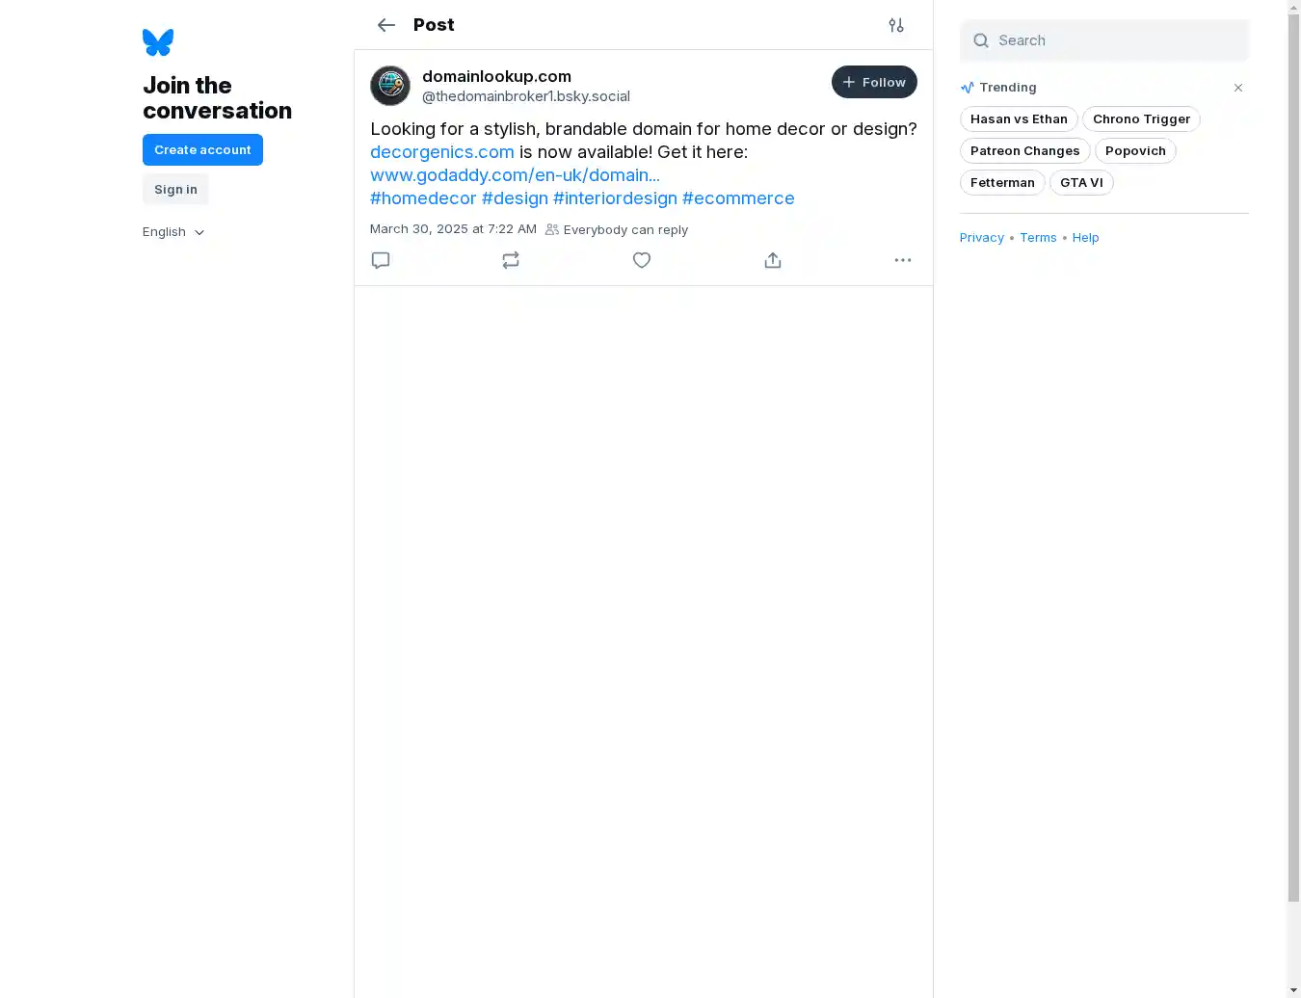1301x998 pixels.
Task: Like the post with the heart icon
Action: (x=642, y=260)
